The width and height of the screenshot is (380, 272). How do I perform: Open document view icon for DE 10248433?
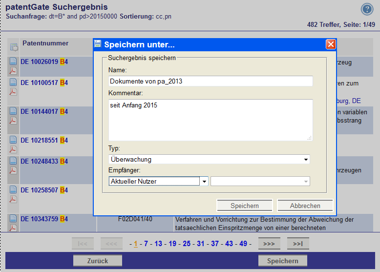click(x=13, y=161)
